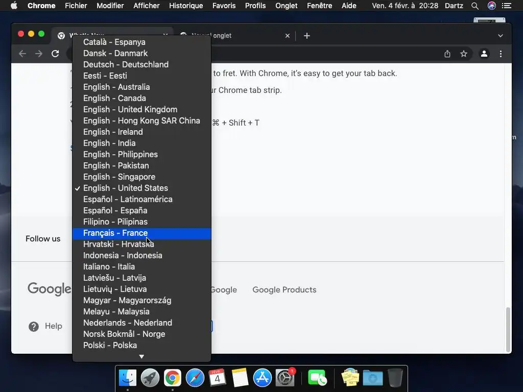This screenshot has height=392, width=523.
Task: Open Finder from the Dock
Action: pos(128,378)
